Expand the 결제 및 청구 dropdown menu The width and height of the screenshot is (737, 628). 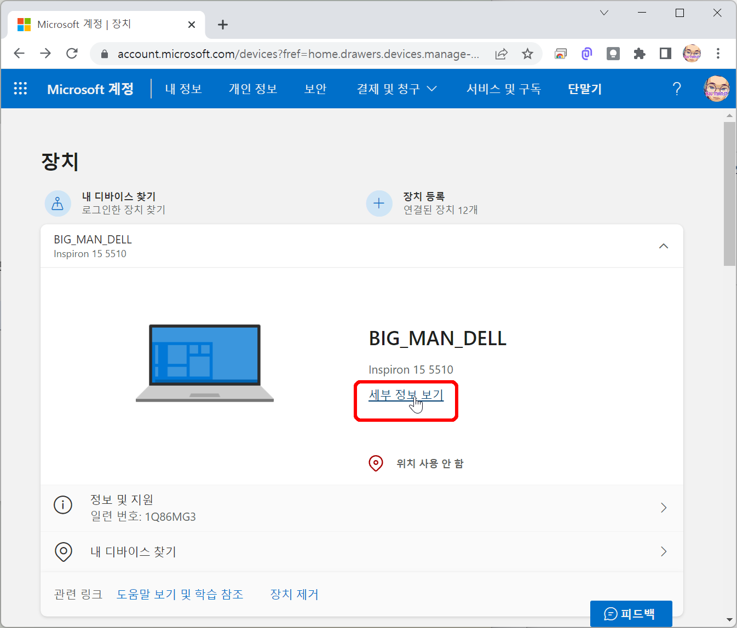pos(397,89)
